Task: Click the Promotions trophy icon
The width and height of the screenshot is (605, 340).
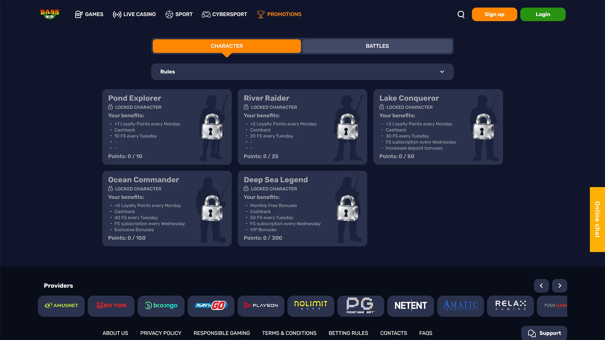Action: click(261, 14)
